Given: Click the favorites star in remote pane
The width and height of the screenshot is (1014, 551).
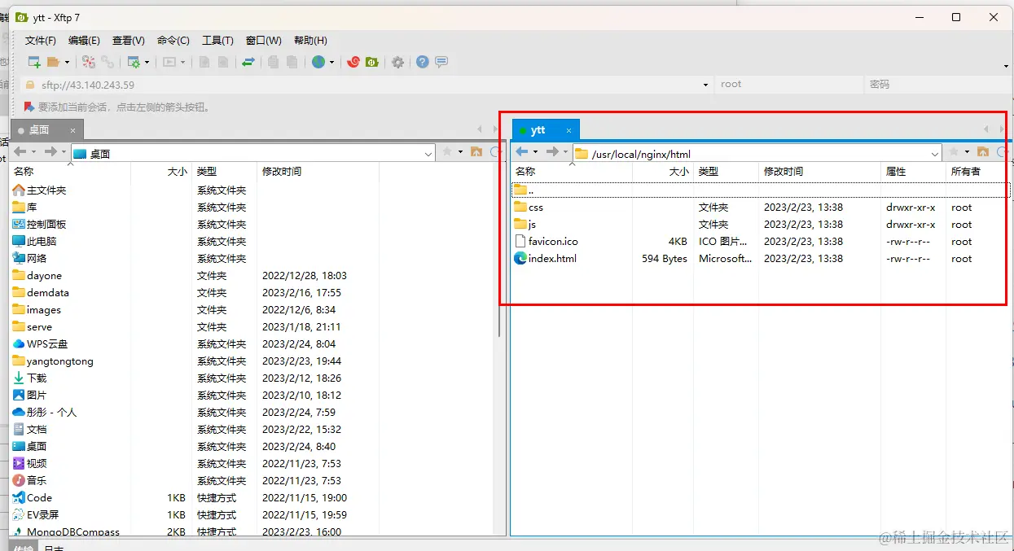Looking at the screenshot, I should 954,151.
